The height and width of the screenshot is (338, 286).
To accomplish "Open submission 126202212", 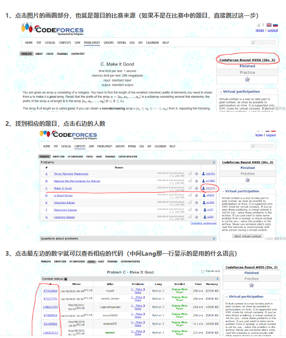I will [x=50, y=333].
